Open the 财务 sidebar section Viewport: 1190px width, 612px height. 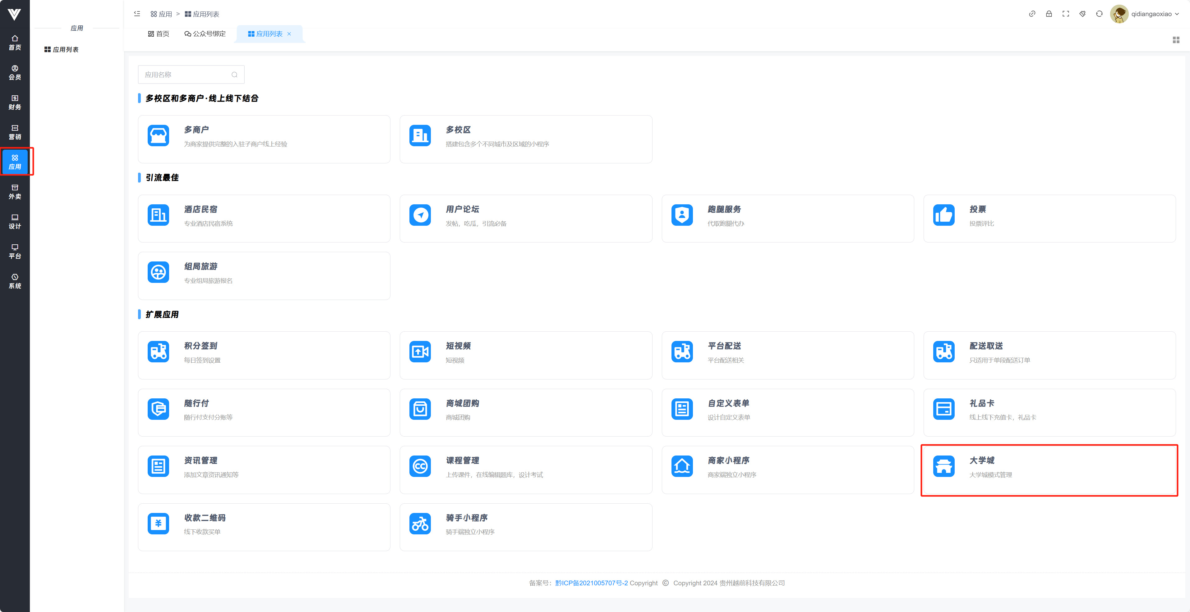[x=15, y=102]
